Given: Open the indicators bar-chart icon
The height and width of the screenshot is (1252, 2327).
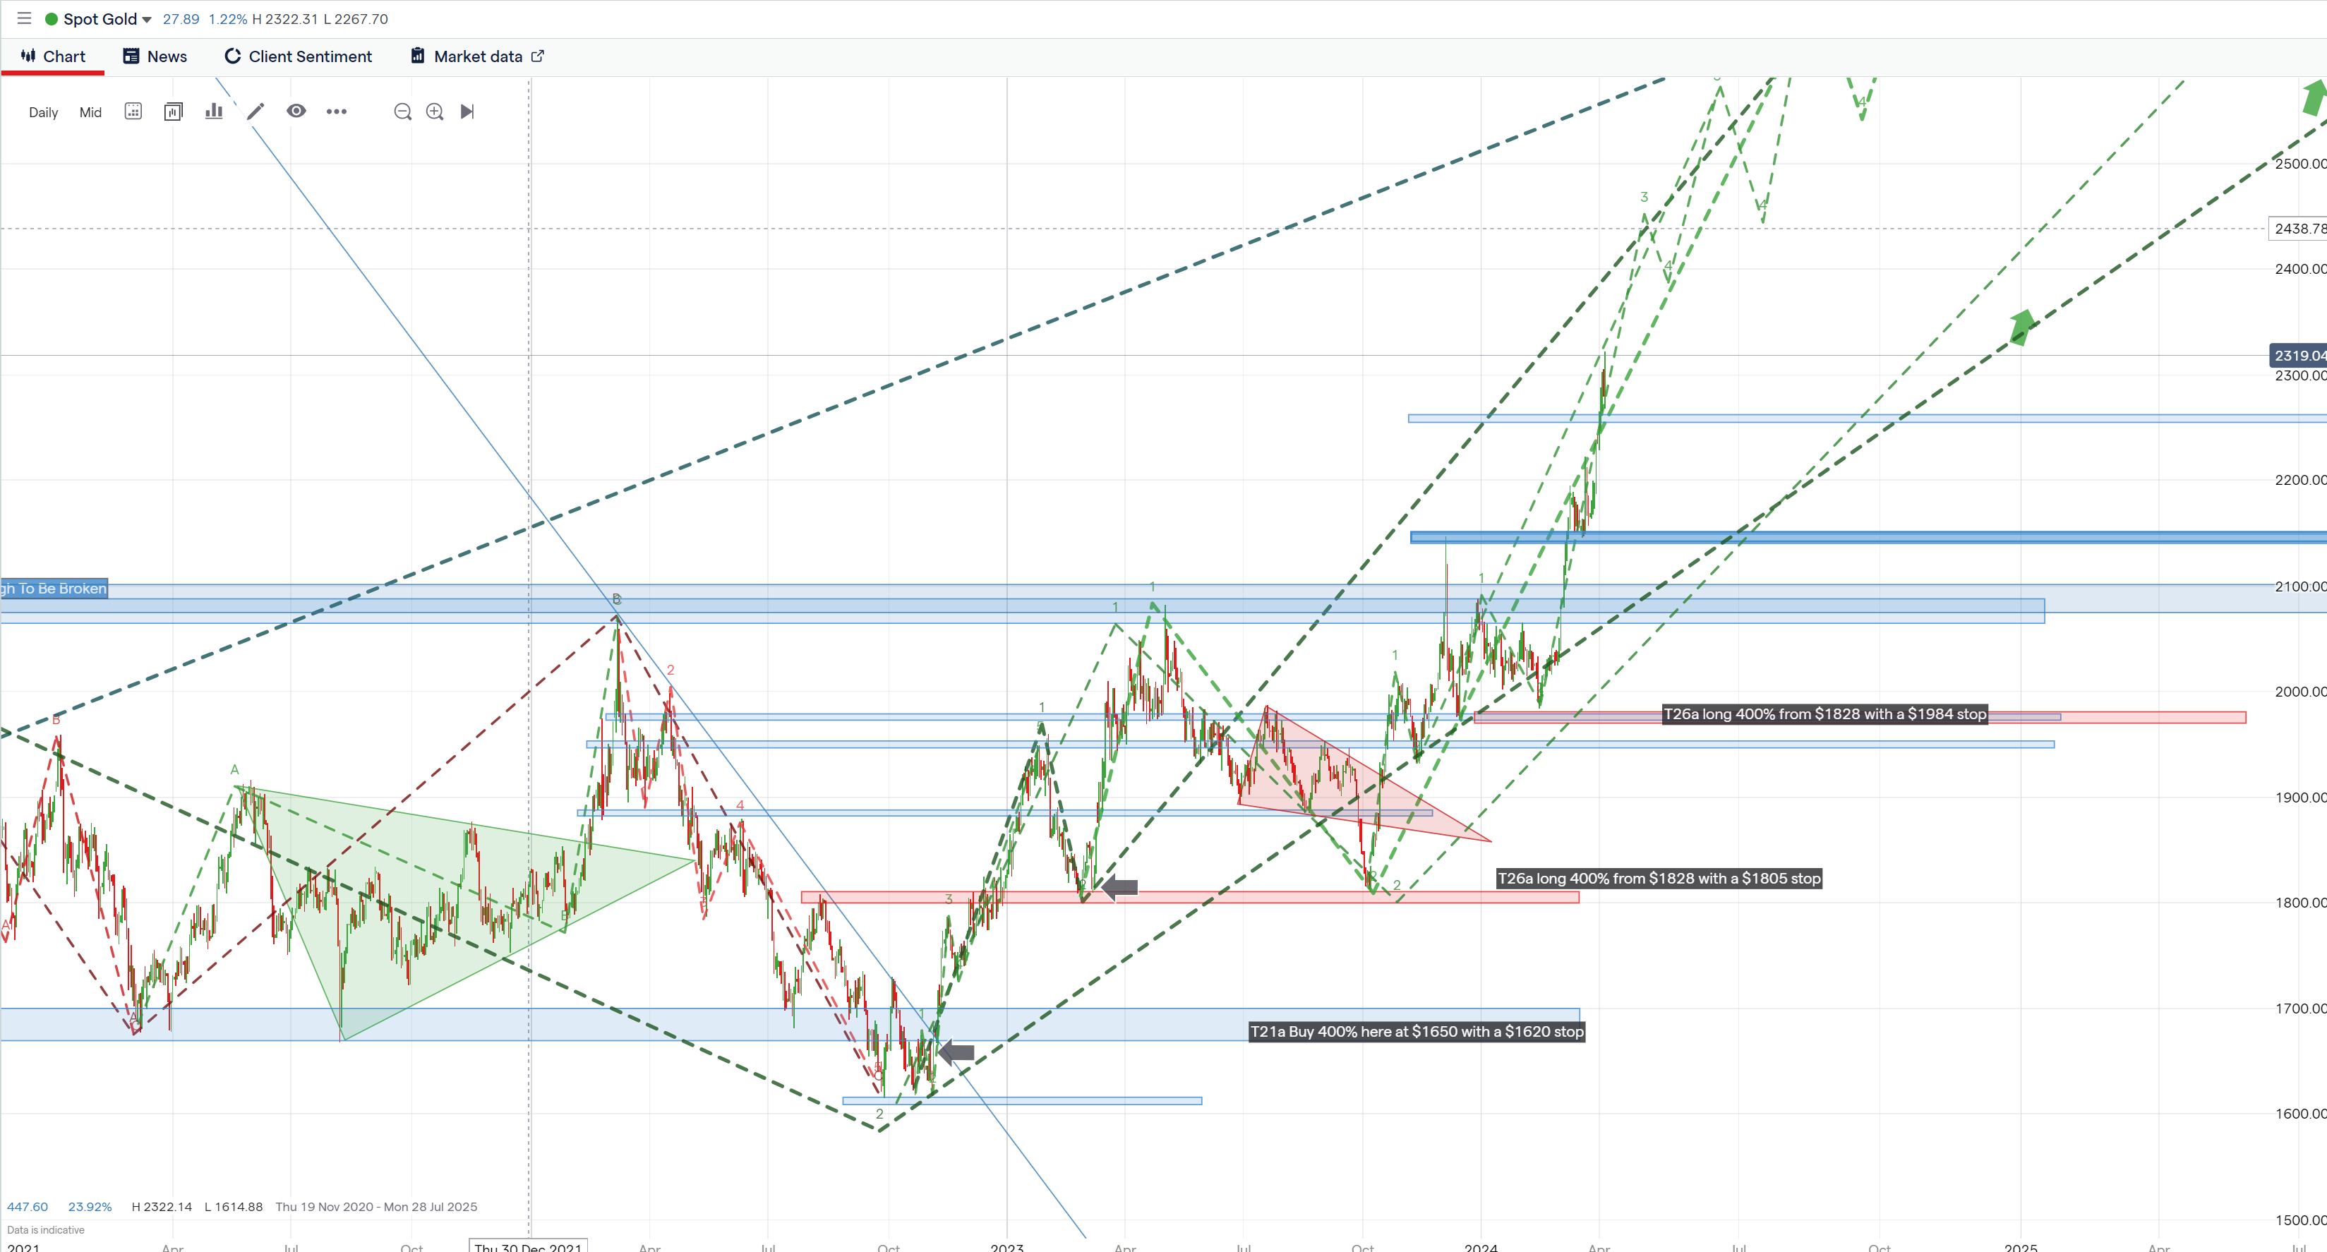Looking at the screenshot, I should (213, 111).
